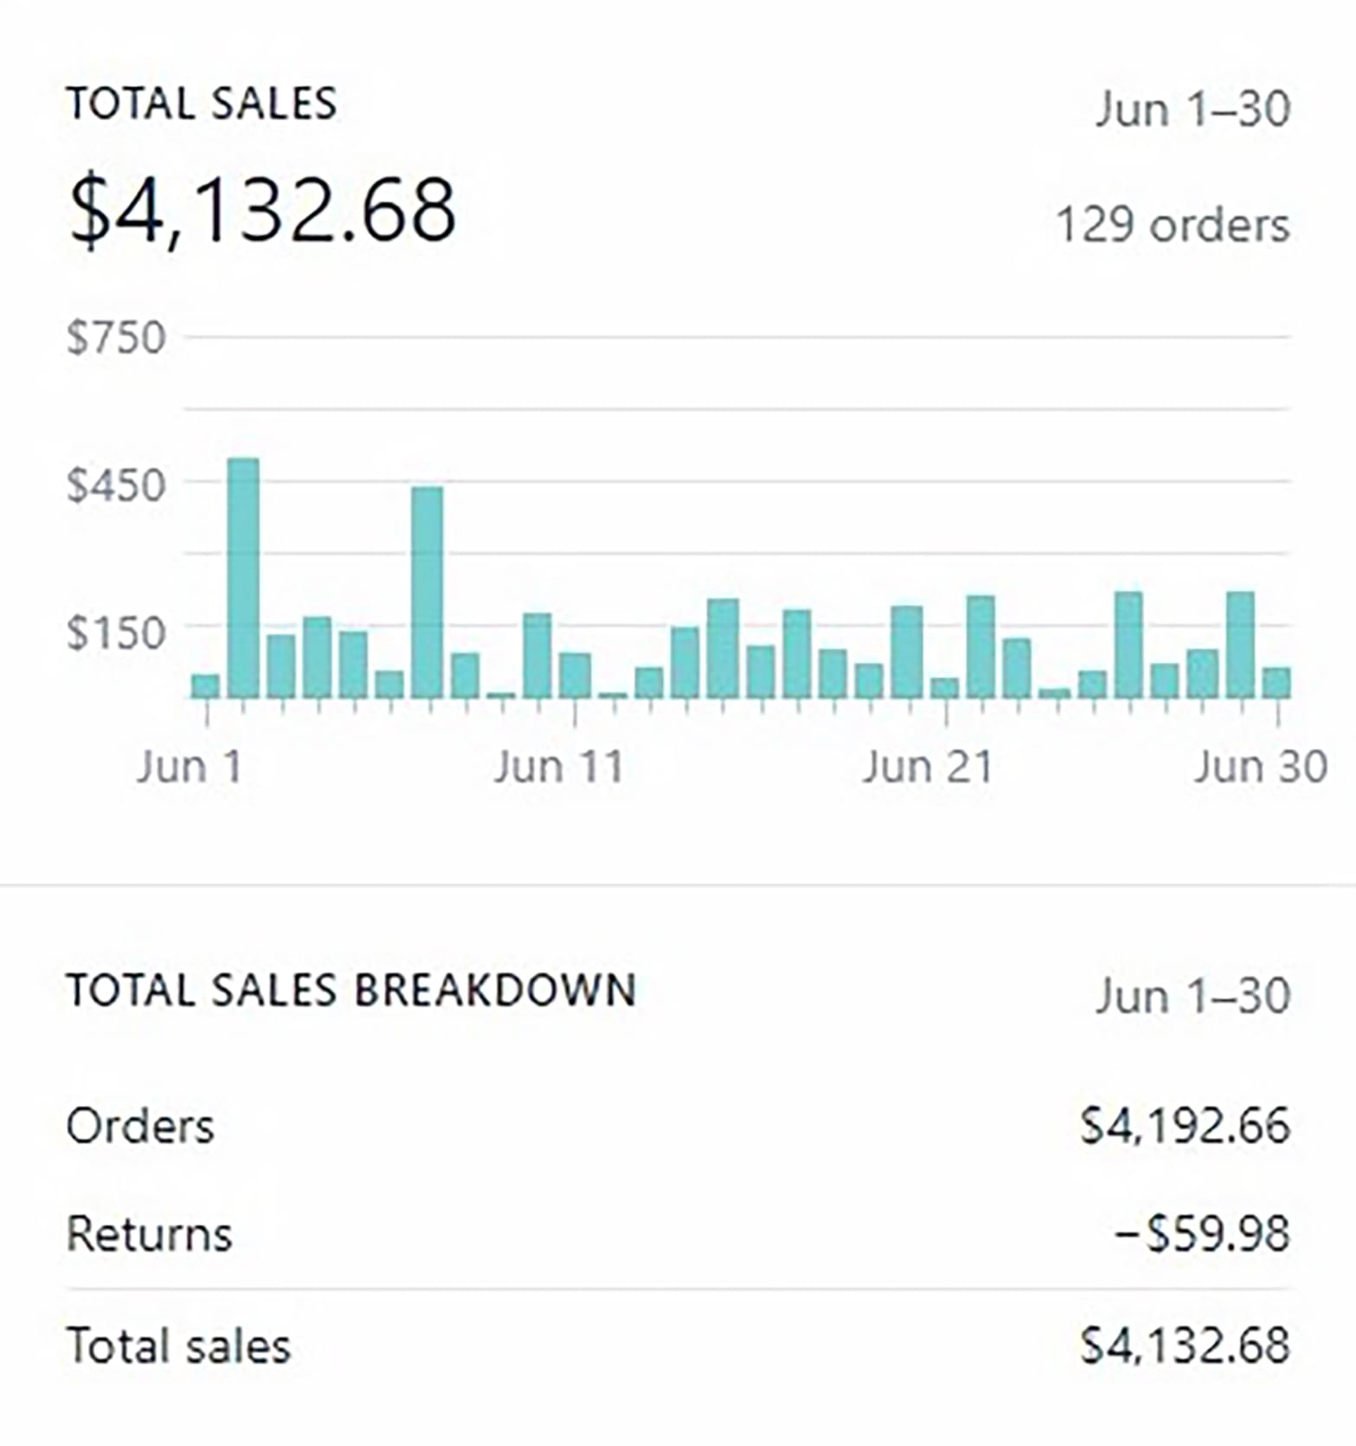Click the Jun 21 x-axis label
This screenshot has height=1446, width=1356.
click(928, 767)
